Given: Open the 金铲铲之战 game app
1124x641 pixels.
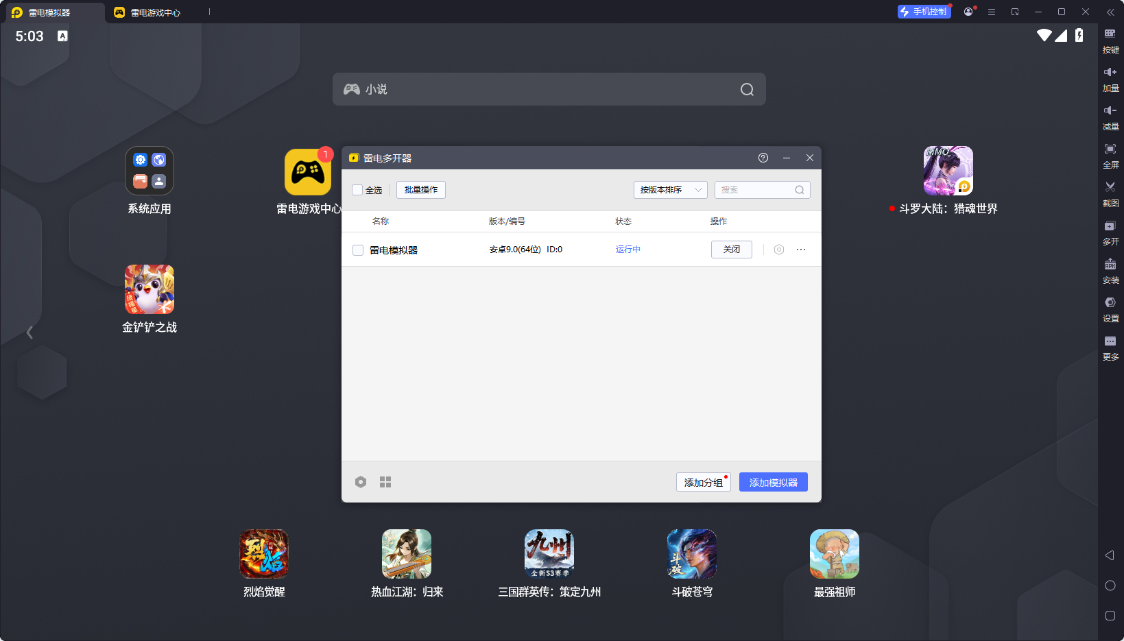Looking at the screenshot, I should pyautogui.click(x=150, y=290).
